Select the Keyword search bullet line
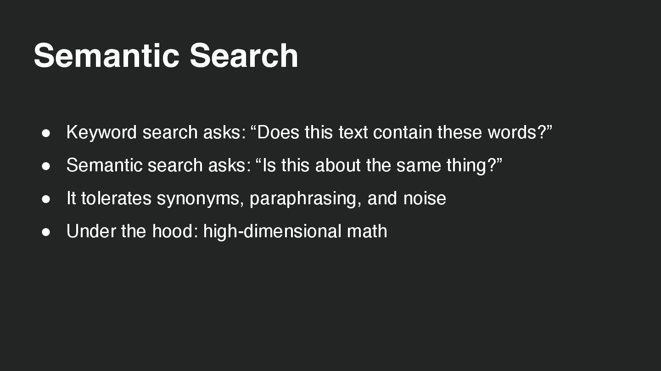 (309, 132)
